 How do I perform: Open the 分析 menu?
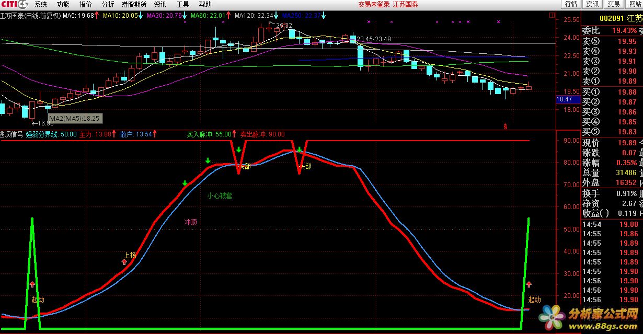pyautogui.click(x=108, y=4)
